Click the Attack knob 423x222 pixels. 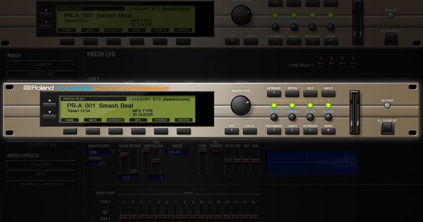tap(310, 117)
